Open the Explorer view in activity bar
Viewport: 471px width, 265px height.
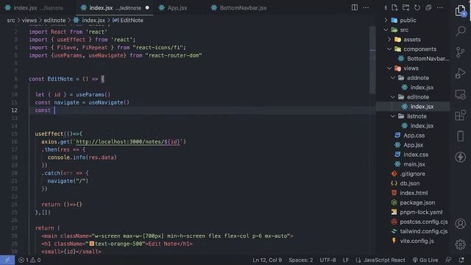[x=460, y=11]
